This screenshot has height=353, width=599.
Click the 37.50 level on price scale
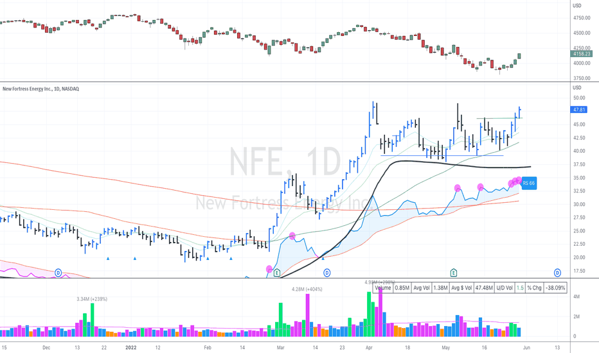[x=579, y=164]
